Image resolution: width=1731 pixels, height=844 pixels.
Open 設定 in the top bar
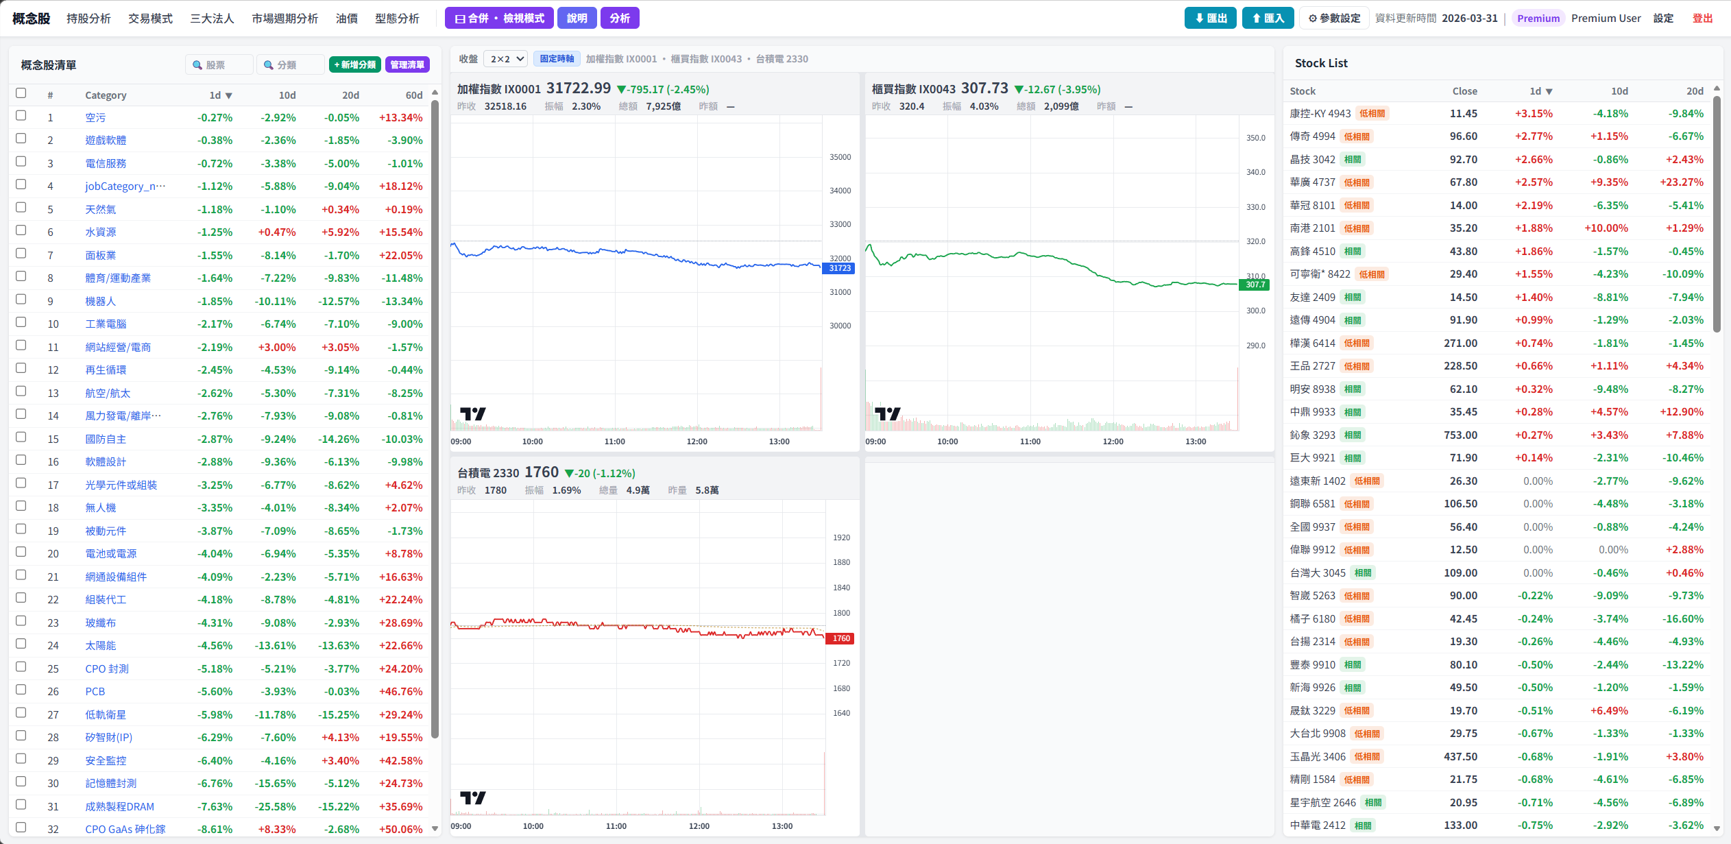click(x=1663, y=19)
